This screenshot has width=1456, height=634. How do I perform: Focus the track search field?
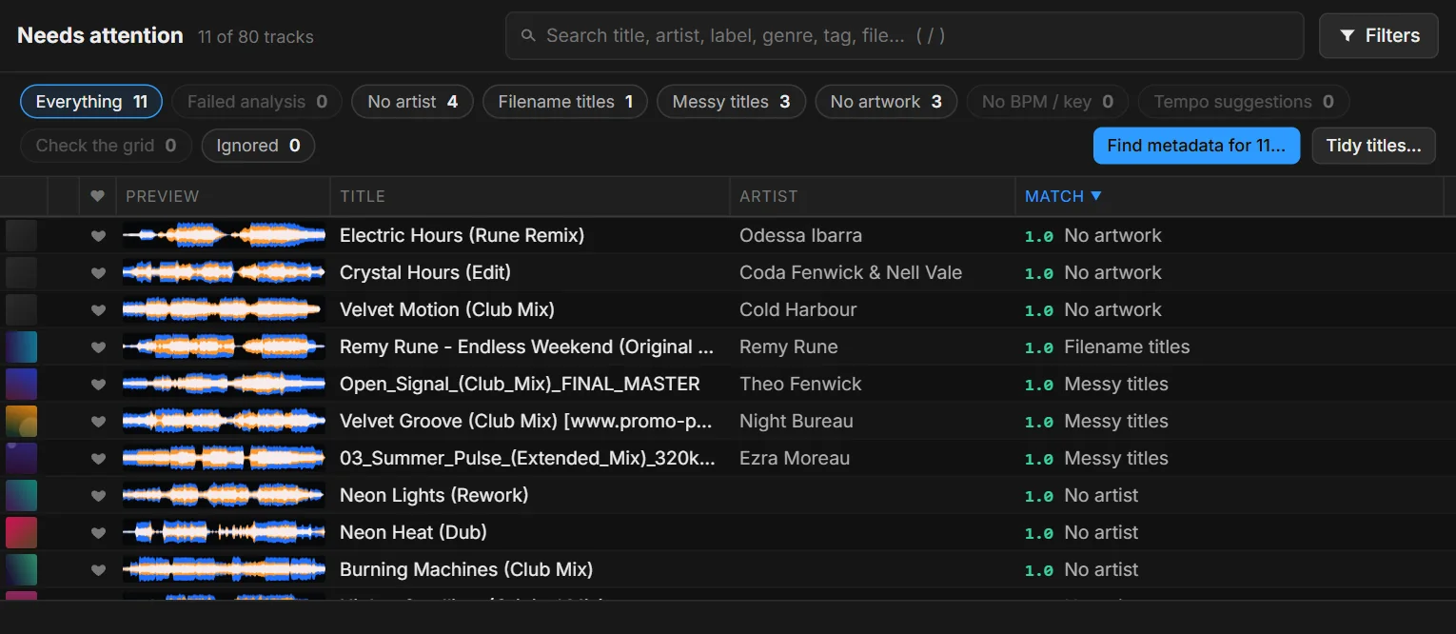(904, 36)
